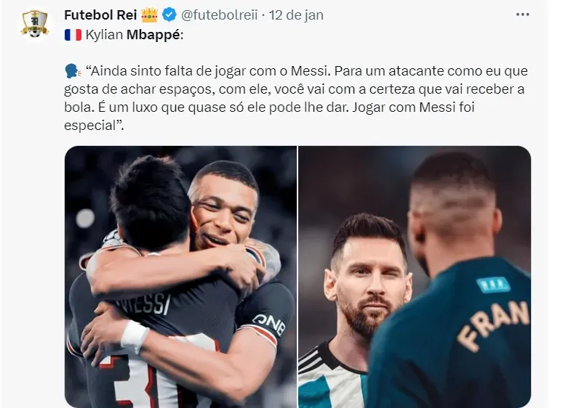Click the FRAN lettering on blue jersey
The width and height of the screenshot is (563, 408).
click(x=493, y=326)
